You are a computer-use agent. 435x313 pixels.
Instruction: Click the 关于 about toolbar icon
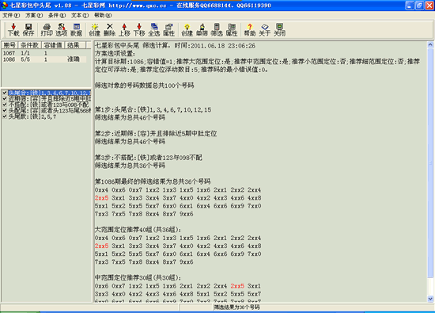point(265,29)
